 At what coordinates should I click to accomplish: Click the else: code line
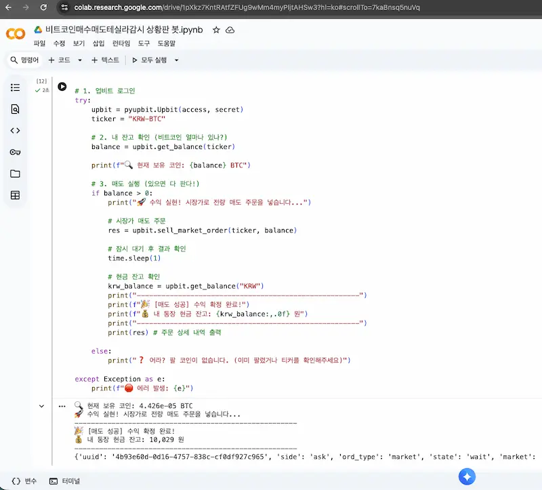[x=101, y=351]
